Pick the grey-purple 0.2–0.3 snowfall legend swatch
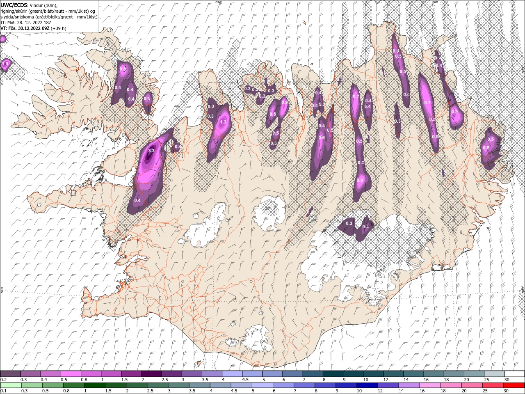Viewport: 525px width, 394px height. pyautogui.click(x=11, y=374)
